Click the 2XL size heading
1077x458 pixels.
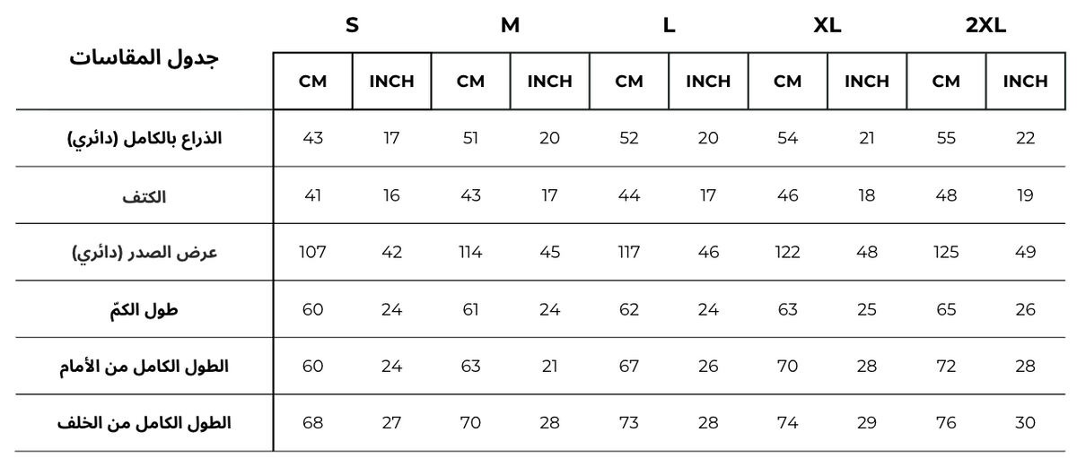(985, 26)
